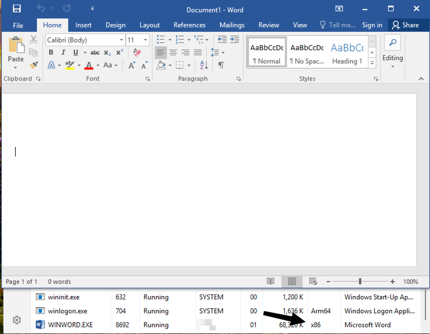Show or hide paragraph marks
430x334 pixels.
[221, 65]
